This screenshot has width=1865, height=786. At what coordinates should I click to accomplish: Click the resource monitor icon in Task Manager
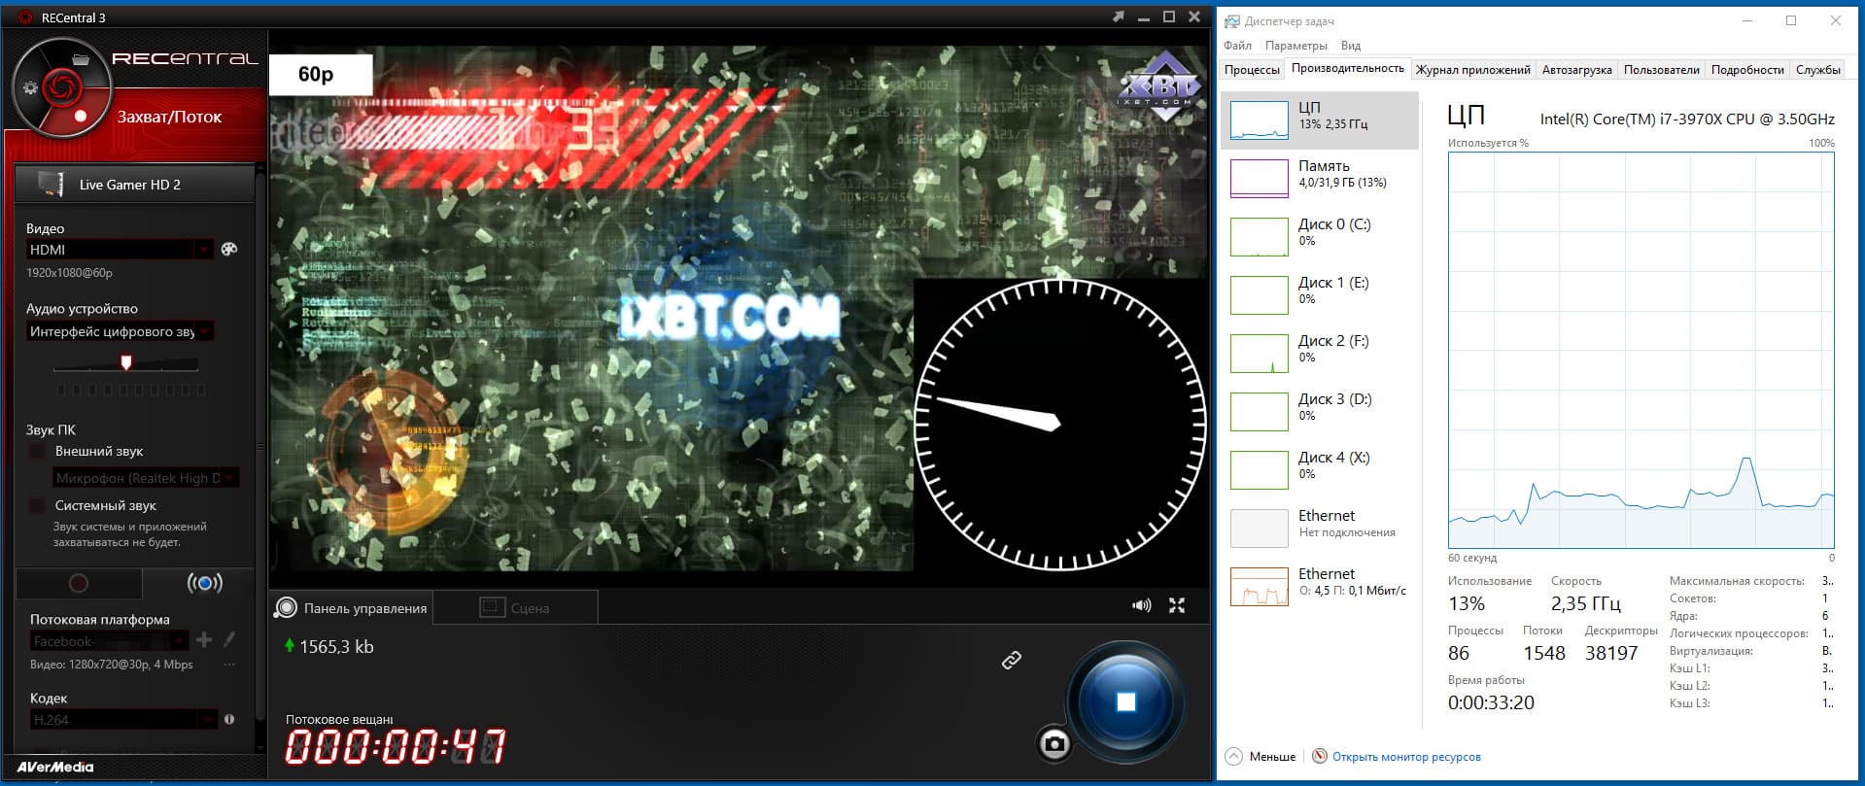coord(1320,756)
